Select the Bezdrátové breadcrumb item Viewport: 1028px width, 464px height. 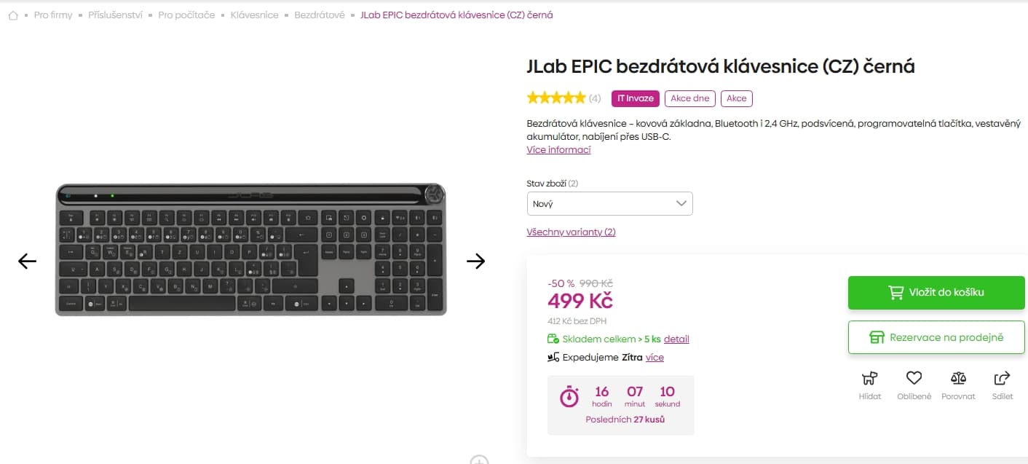pyautogui.click(x=319, y=15)
